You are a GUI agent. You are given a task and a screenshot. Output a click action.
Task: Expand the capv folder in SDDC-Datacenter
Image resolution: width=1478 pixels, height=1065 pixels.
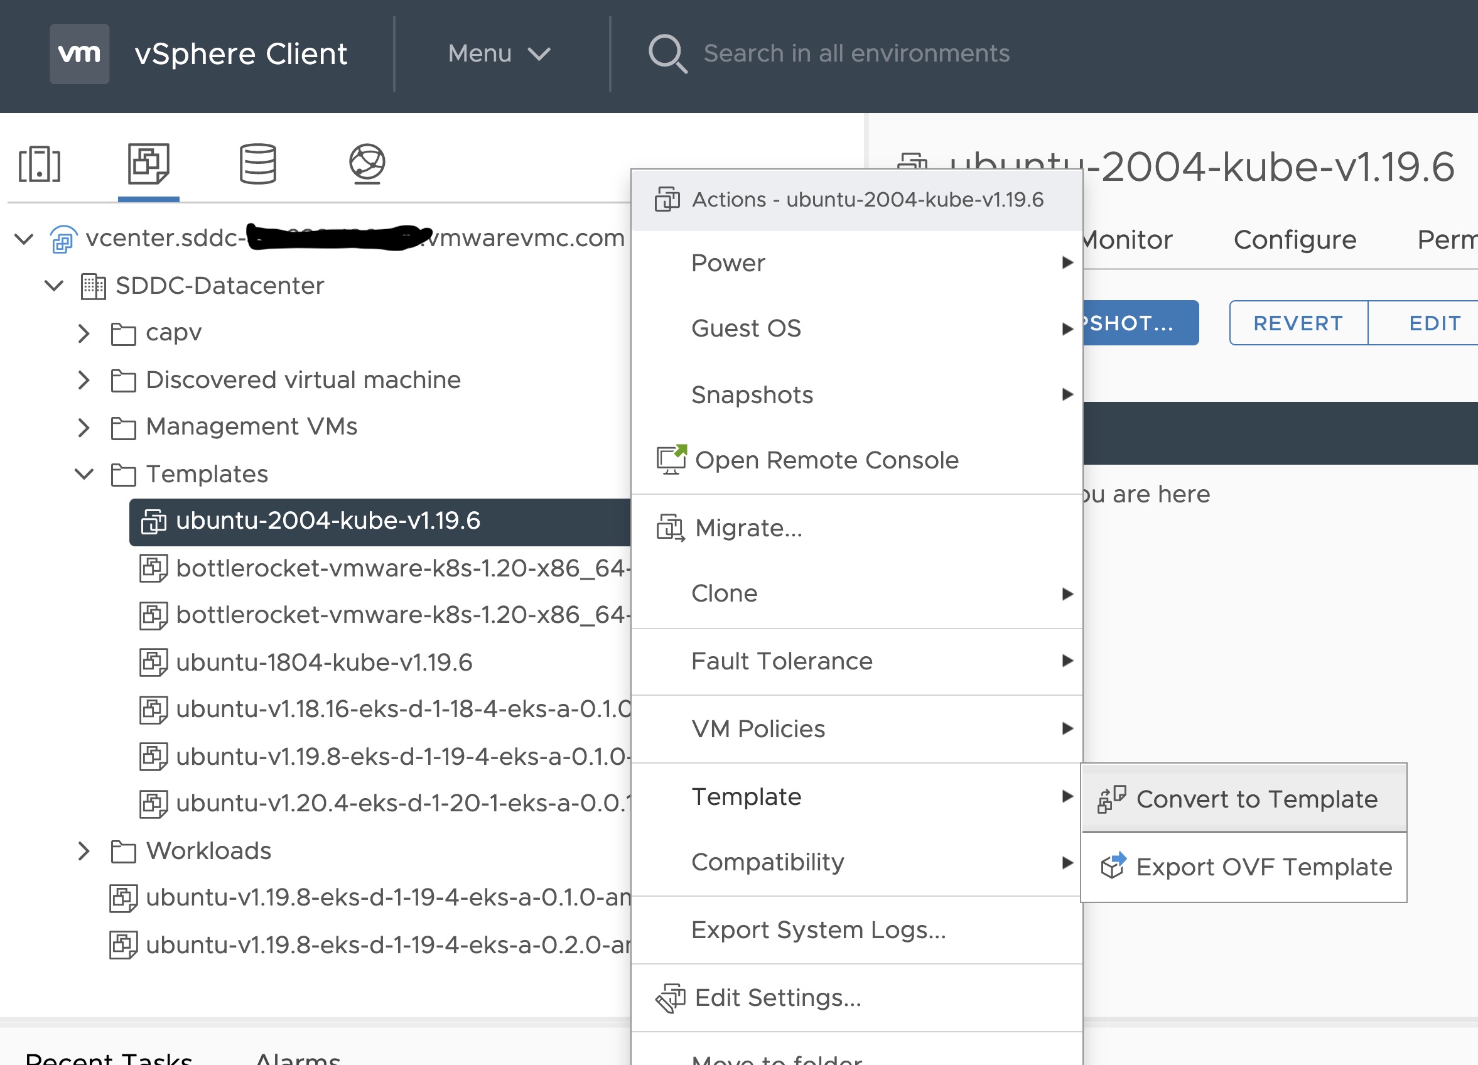(x=87, y=333)
